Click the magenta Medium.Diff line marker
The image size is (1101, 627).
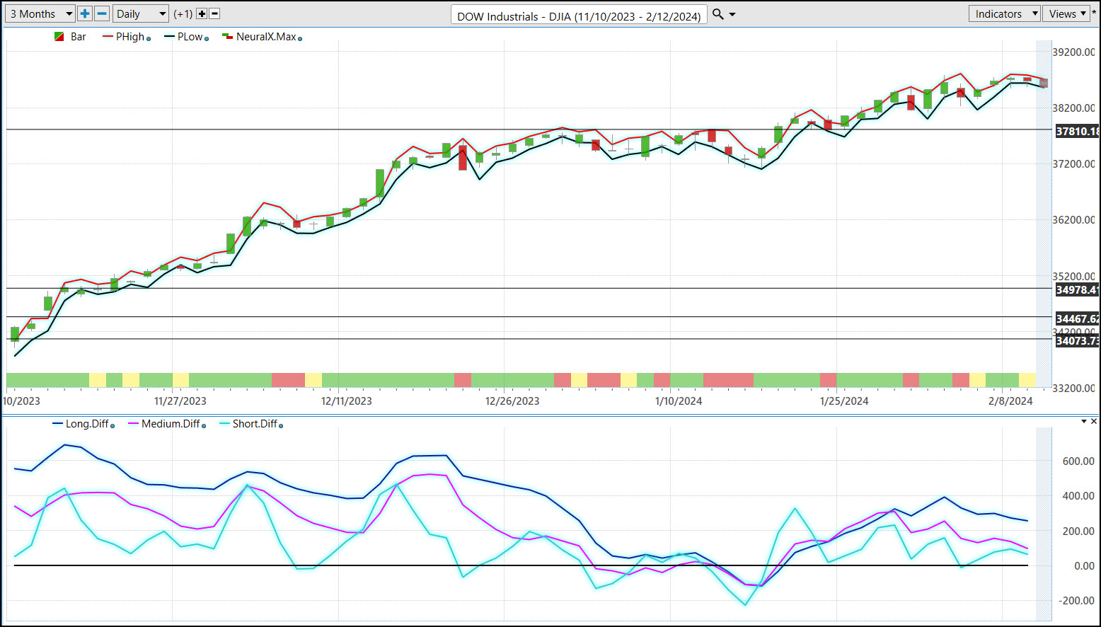tap(134, 424)
